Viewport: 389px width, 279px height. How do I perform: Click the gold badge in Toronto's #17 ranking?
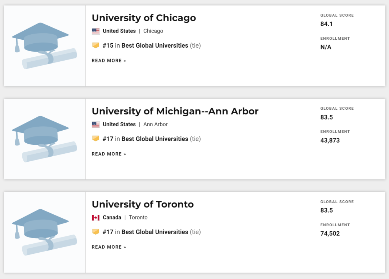click(x=96, y=232)
